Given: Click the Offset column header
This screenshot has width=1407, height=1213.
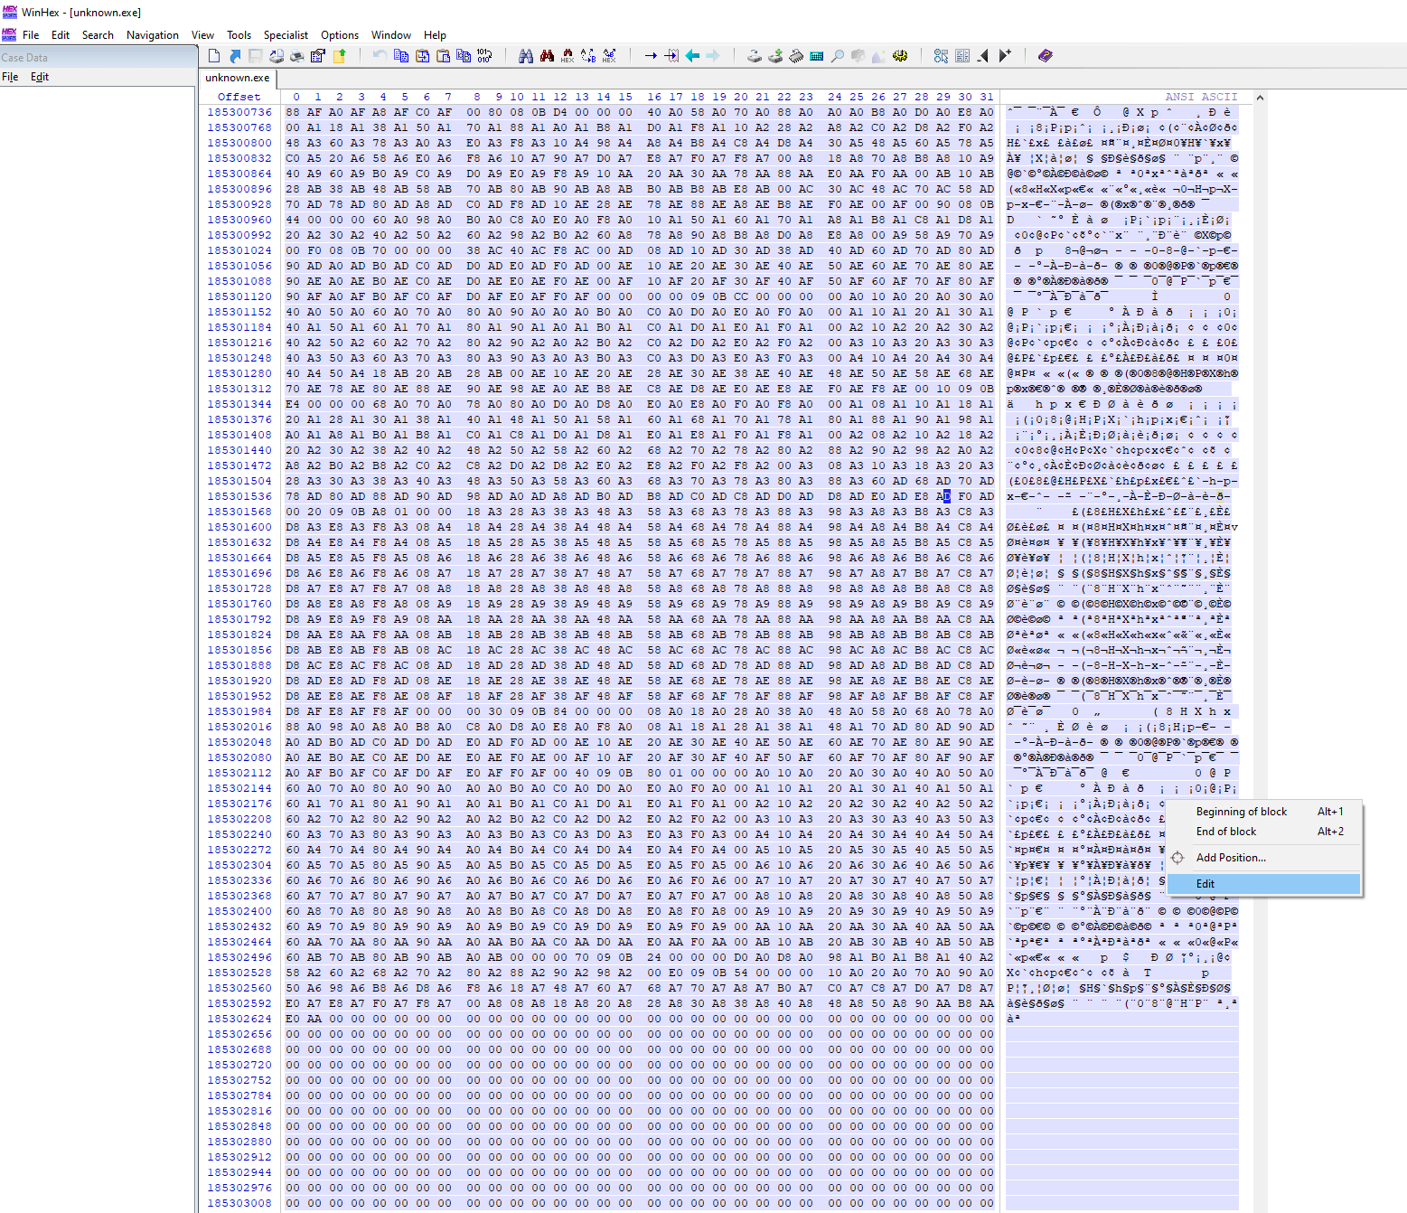Looking at the screenshot, I should click(239, 97).
